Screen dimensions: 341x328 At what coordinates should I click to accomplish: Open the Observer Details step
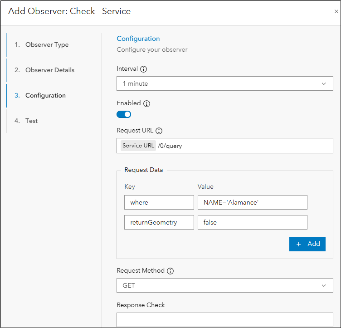click(x=49, y=70)
